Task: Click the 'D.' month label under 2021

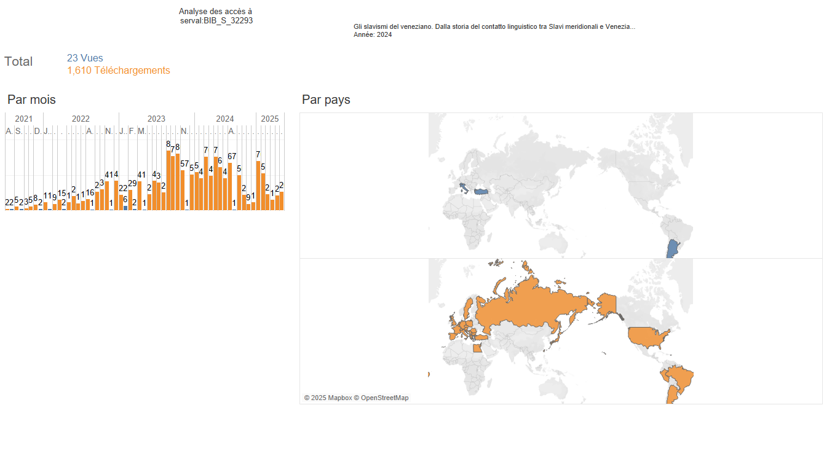Action: pyautogui.click(x=38, y=132)
